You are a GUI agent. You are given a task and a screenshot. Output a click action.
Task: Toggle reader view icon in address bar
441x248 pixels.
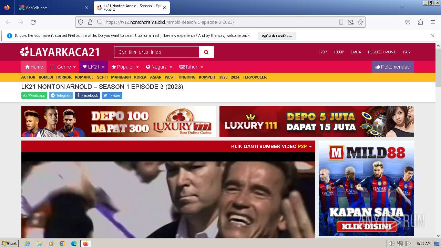[341, 22]
